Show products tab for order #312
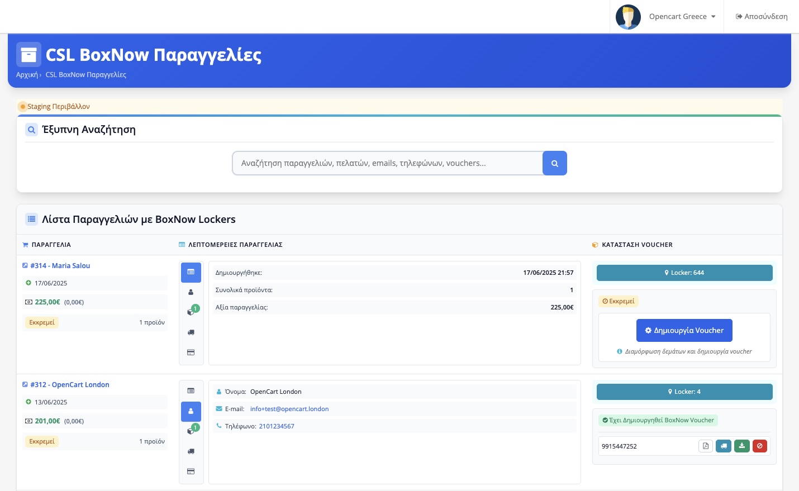This screenshot has height=491, width=799. click(x=191, y=431)
